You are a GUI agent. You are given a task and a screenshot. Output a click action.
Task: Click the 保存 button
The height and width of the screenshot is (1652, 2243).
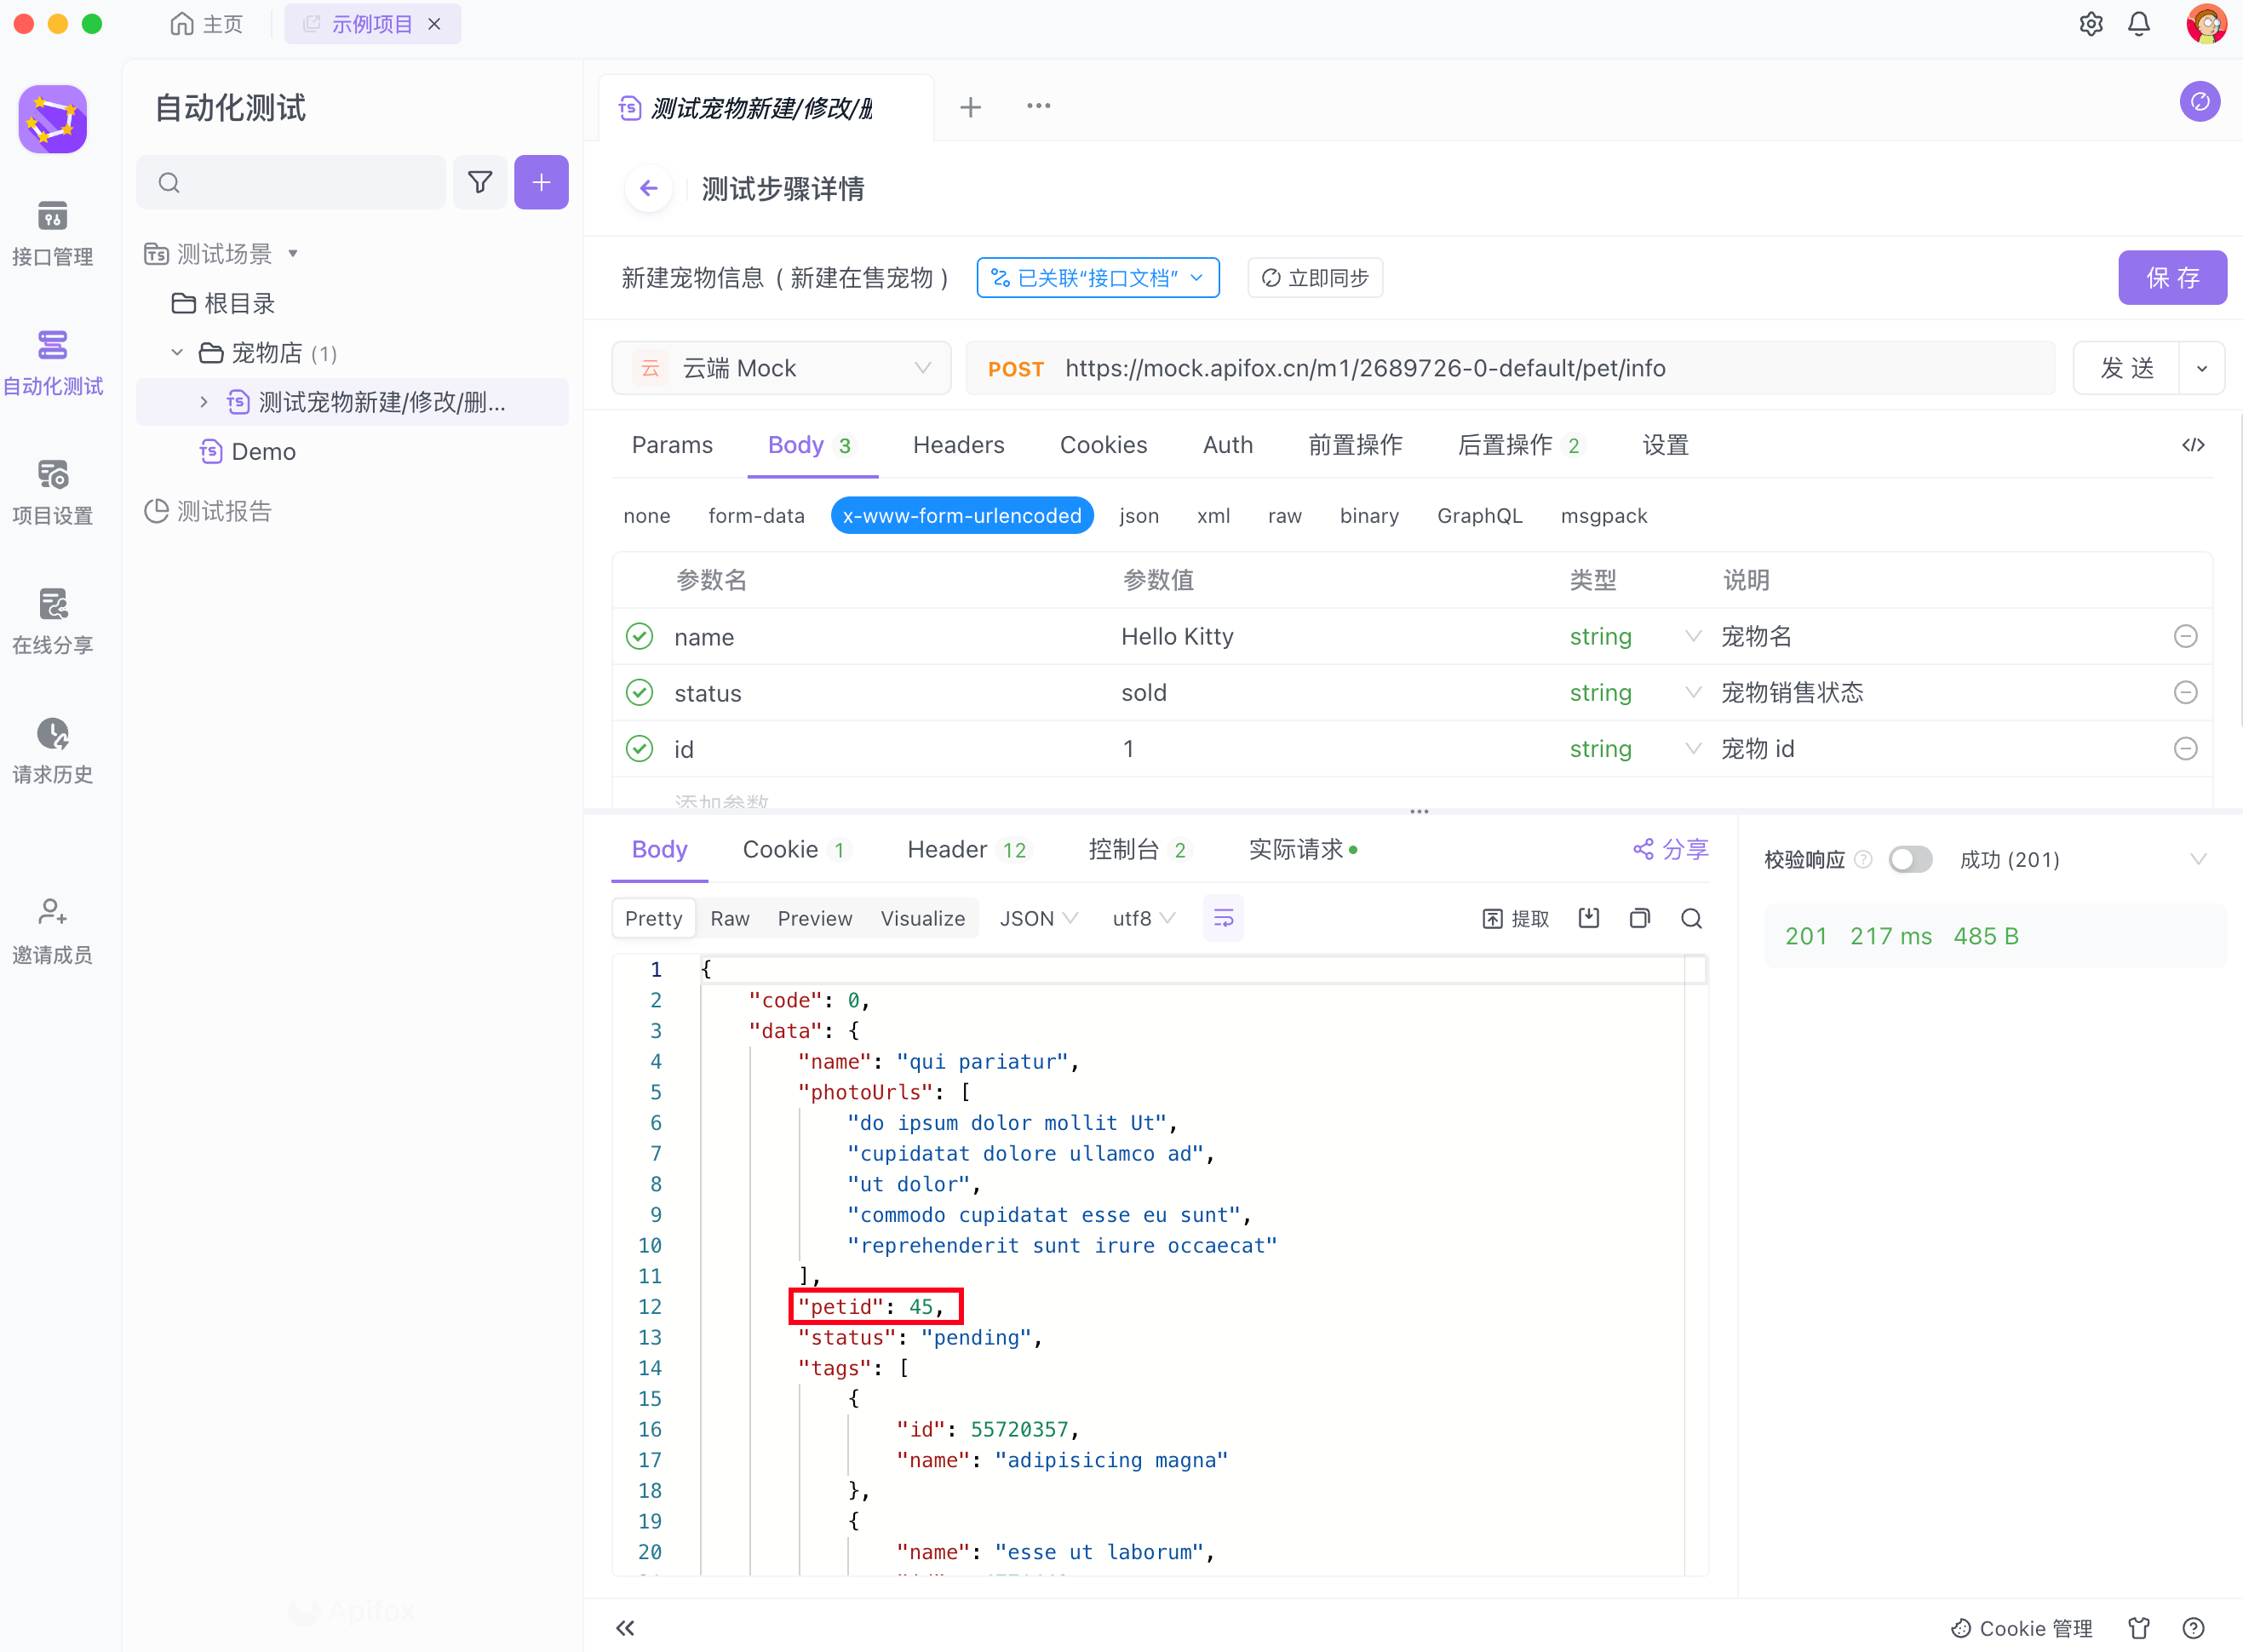(x=2171, y=278)
